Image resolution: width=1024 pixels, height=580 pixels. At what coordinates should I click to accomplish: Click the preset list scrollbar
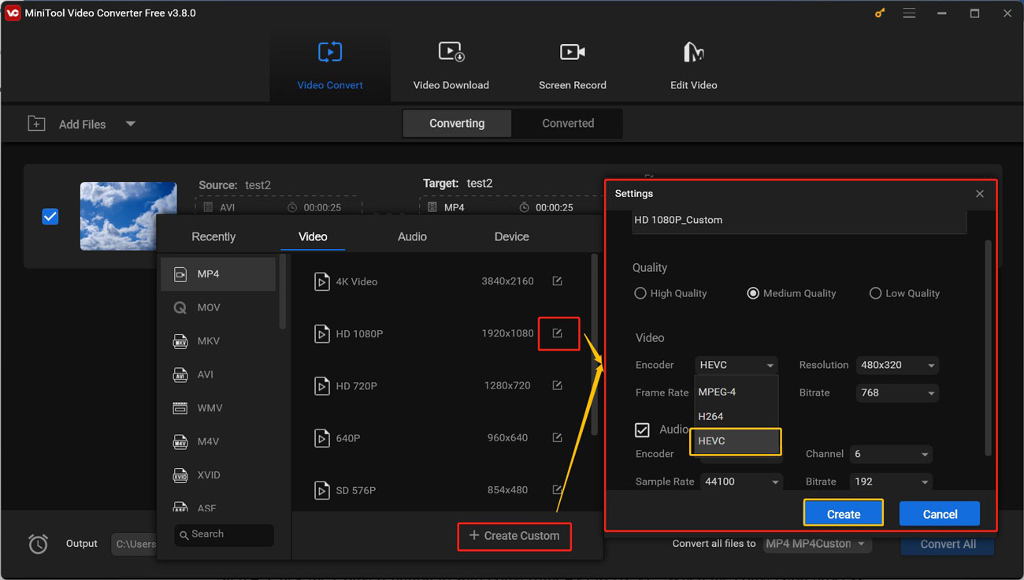pyautogui.click(x=594, y=344)
